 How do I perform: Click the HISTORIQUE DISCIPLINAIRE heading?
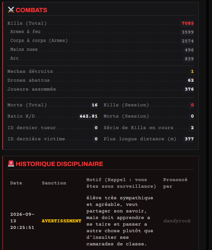pos(60,164)
